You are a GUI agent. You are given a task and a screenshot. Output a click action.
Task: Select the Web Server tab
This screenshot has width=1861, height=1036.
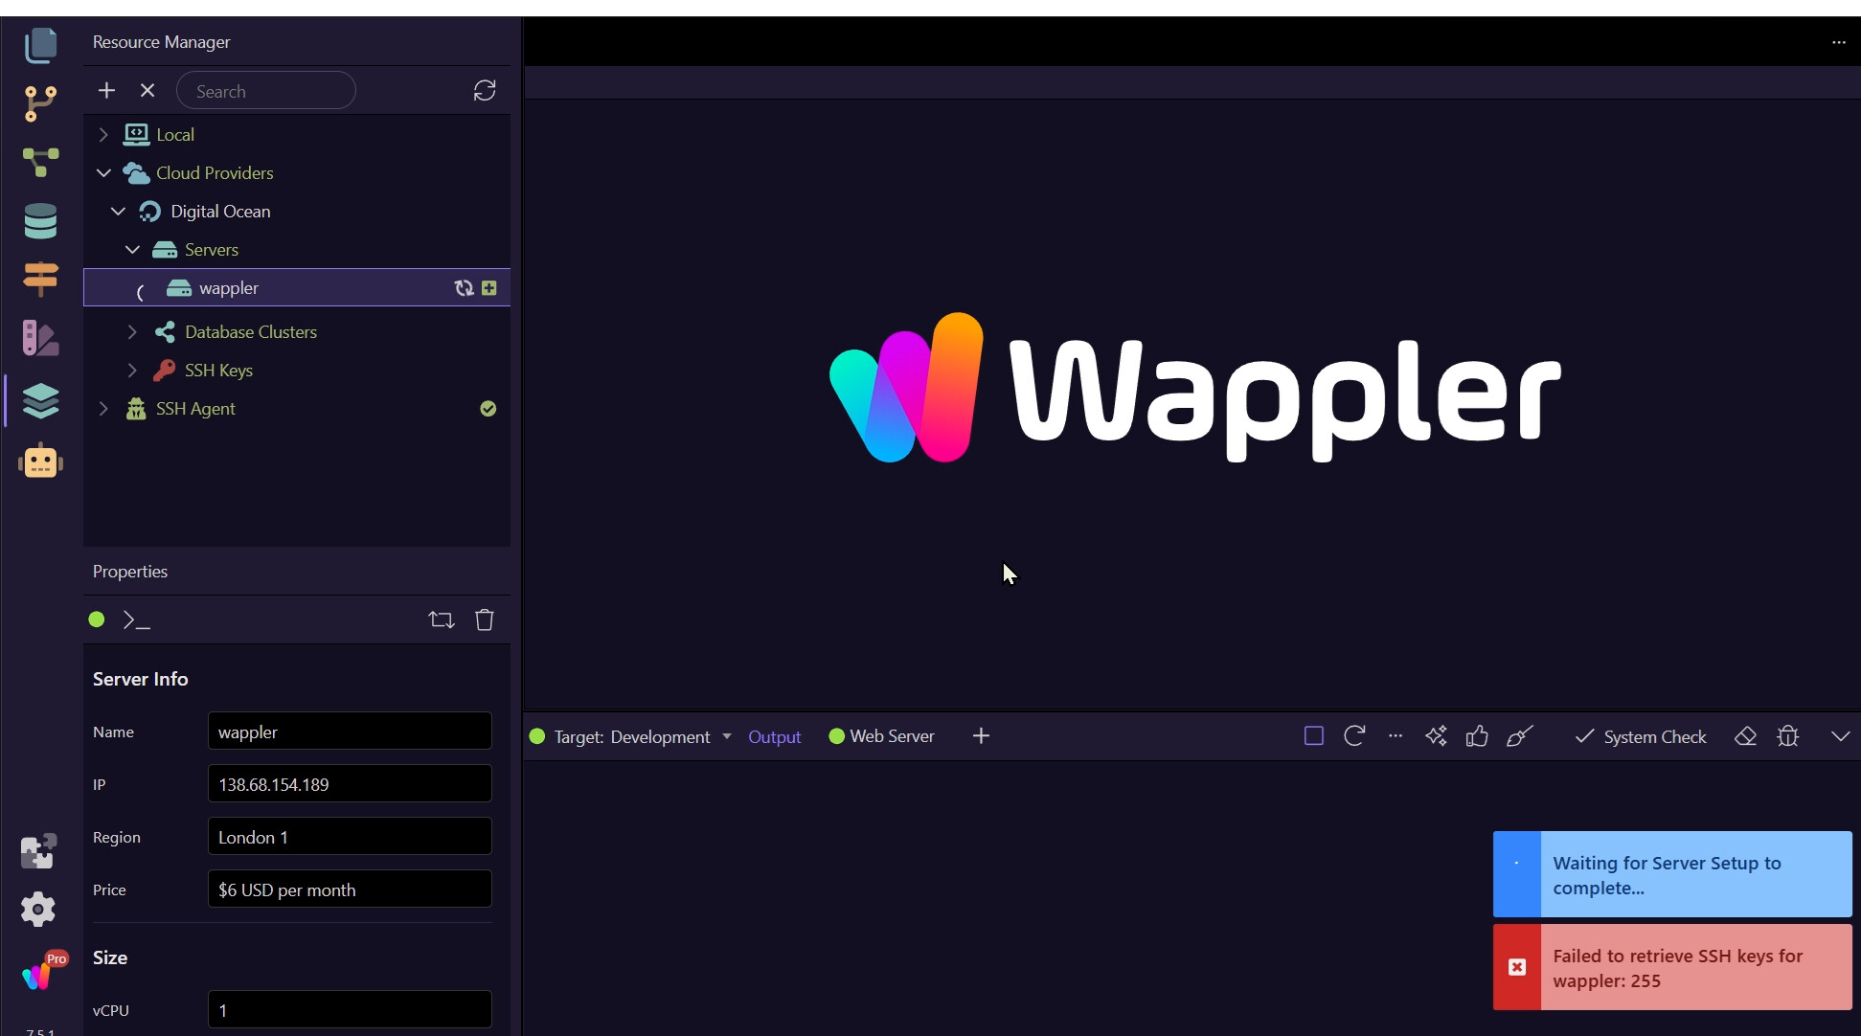[892, 736]
